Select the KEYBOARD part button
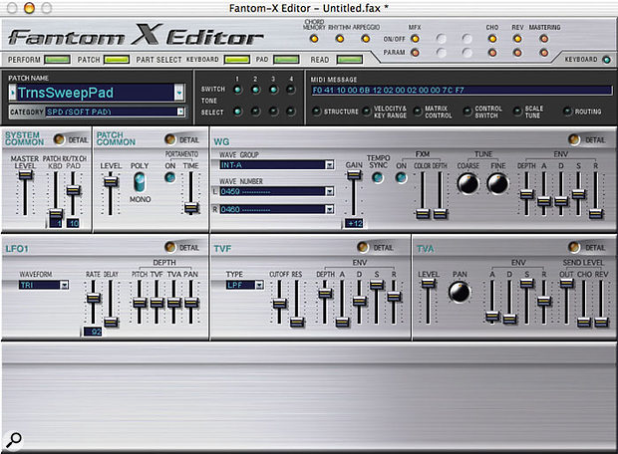The image size is (618, 454). coord(237,60)
